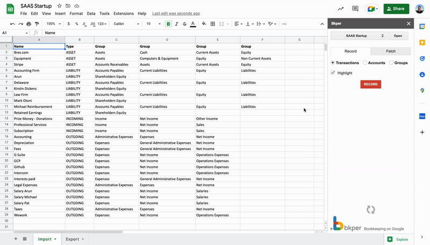Open the Extensions menu
The height and width of the screenshot is (245, 430).
pyautogui.click(x=124, y=13)
